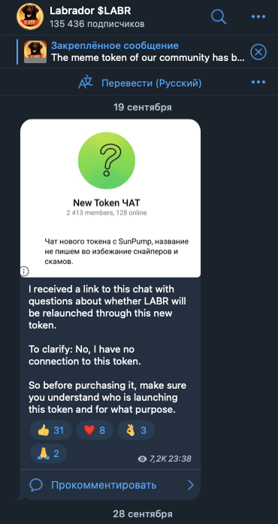Click the comment bubble icon
Screen dimensions: 278x524
pos(36,485)
